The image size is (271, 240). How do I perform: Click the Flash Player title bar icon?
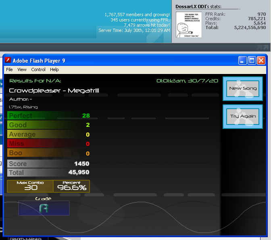pyautogui.click(x=8, y=61)
